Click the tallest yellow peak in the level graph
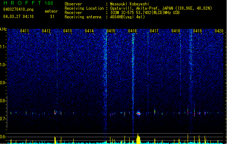 [x=138, y=139]
